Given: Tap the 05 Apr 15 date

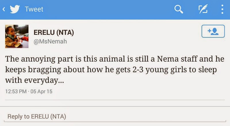Looking at the screenshot, I should coord(42,92).
